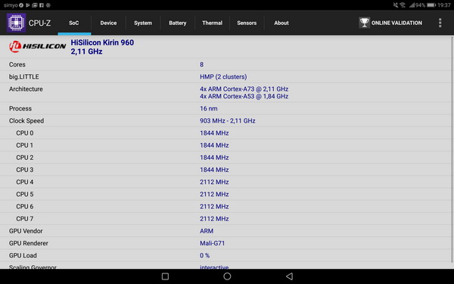Tap the Wi-Fi icon in the status bar
The width and height of the screenshot is (454, 284).
pyautogui.click(x=403, y=5)
